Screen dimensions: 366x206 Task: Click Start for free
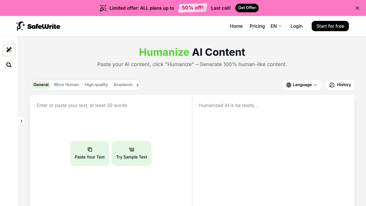[x=330, y=26]
